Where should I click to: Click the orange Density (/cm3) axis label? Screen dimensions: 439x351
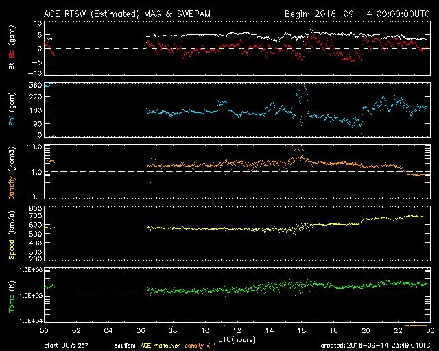pyautogui.click(x=11, y=172)
